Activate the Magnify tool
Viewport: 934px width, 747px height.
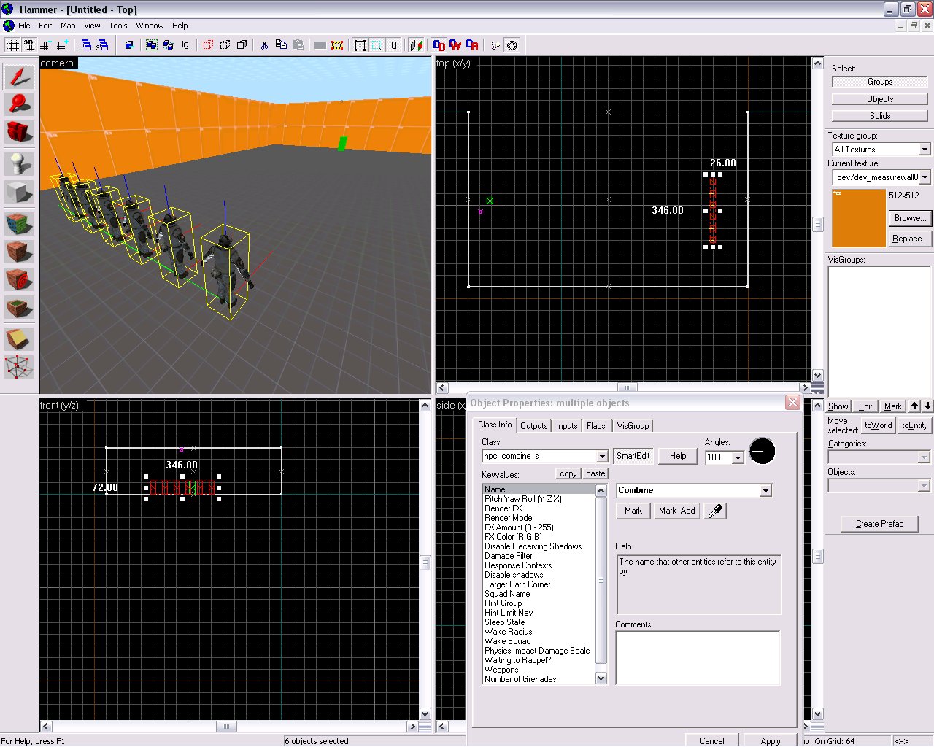tap(19, 104)
